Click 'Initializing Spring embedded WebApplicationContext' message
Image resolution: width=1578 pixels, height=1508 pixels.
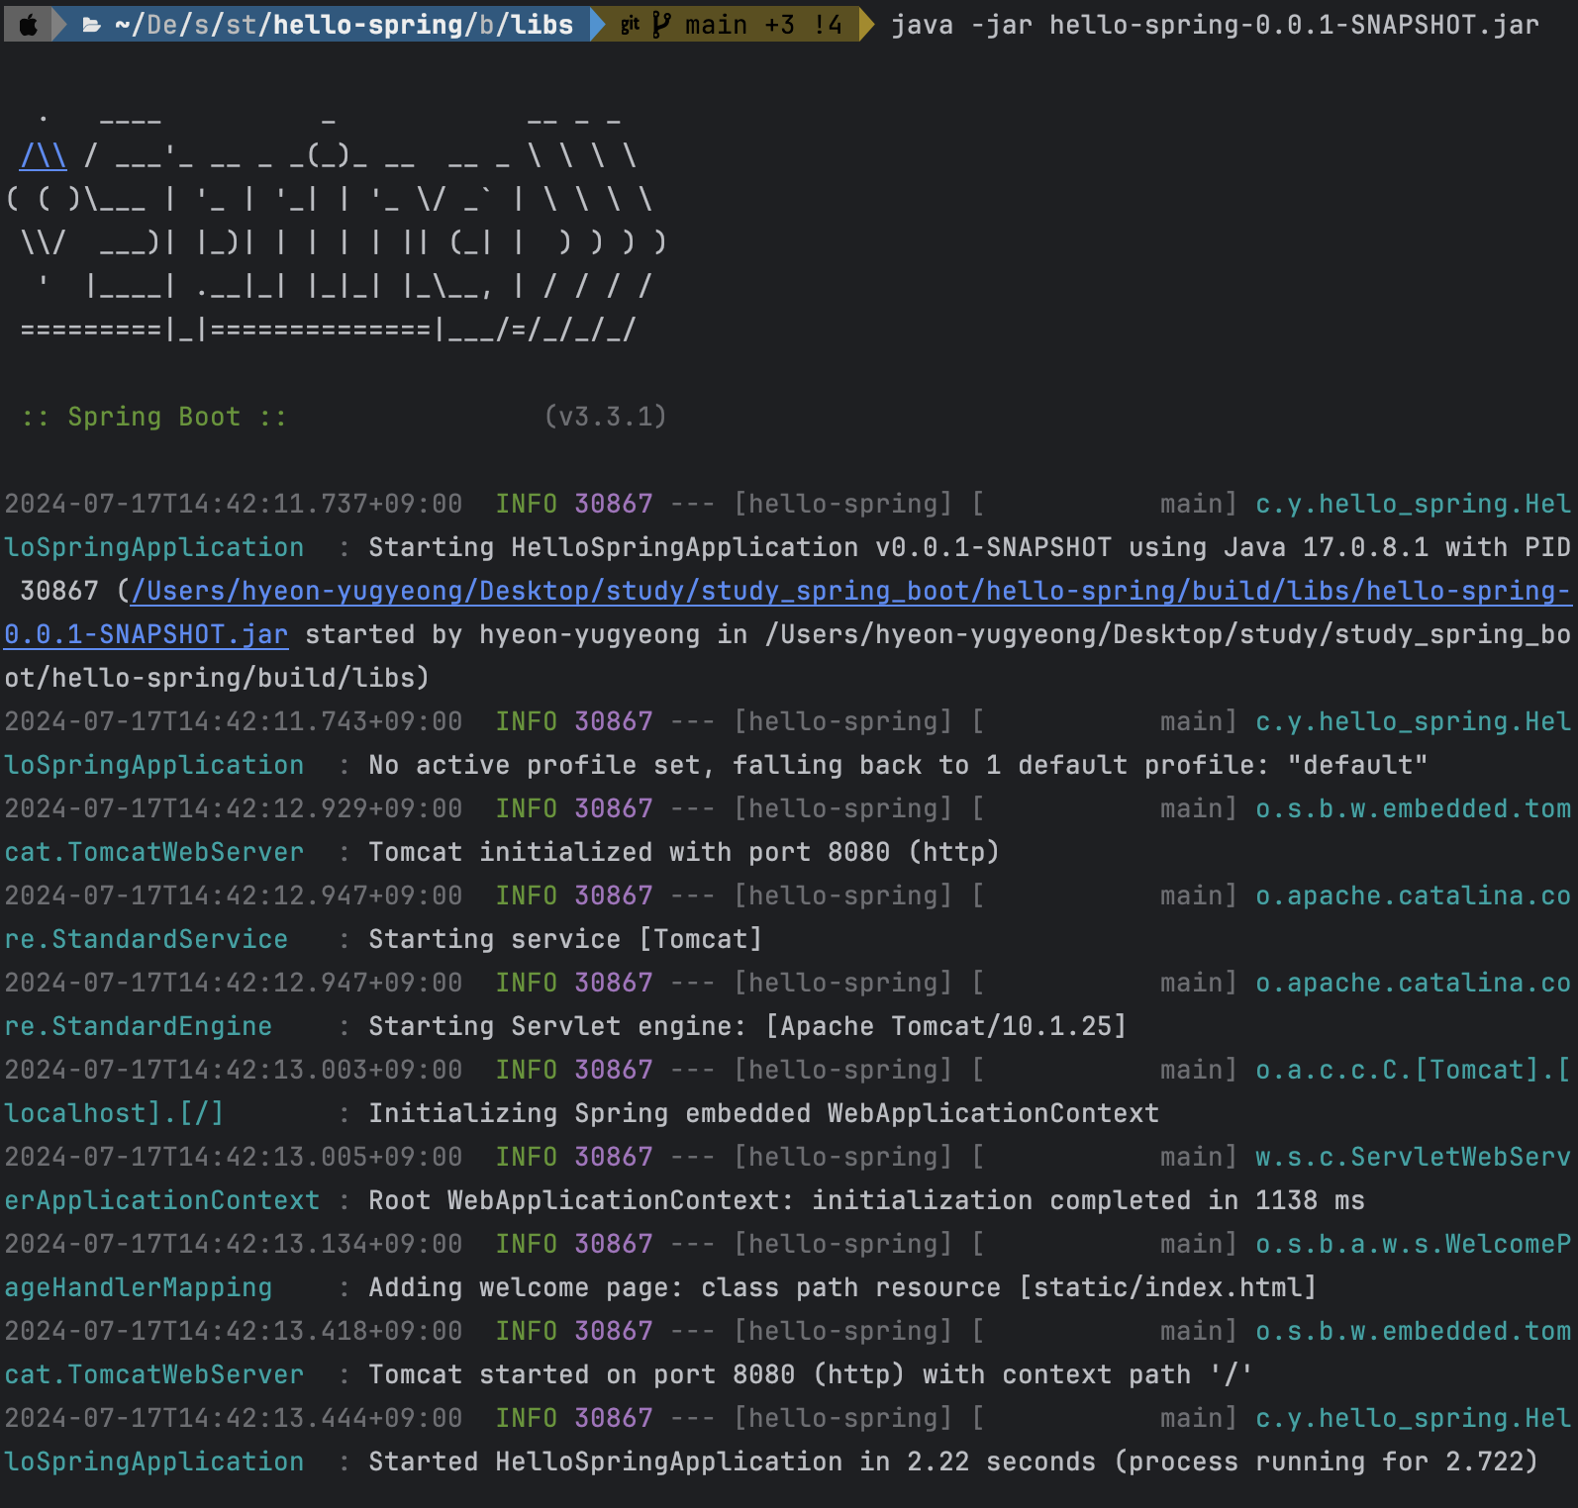click(x=763, y=1113)
